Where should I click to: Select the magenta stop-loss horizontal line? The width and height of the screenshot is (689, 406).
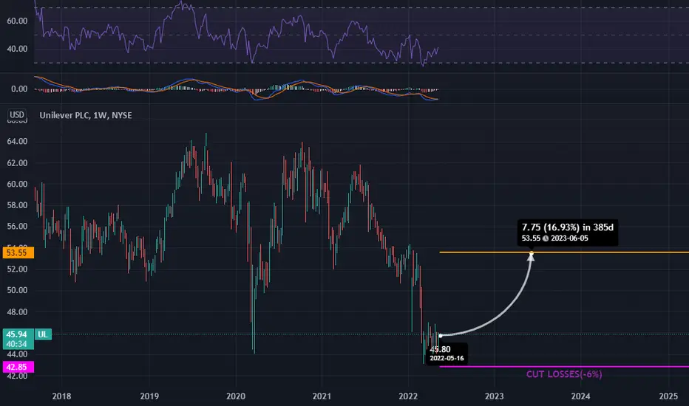564,366
